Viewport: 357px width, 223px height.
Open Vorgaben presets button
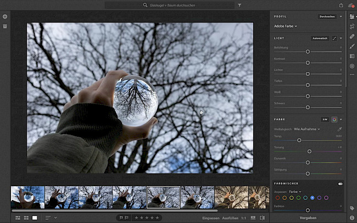tap(308, 218)
